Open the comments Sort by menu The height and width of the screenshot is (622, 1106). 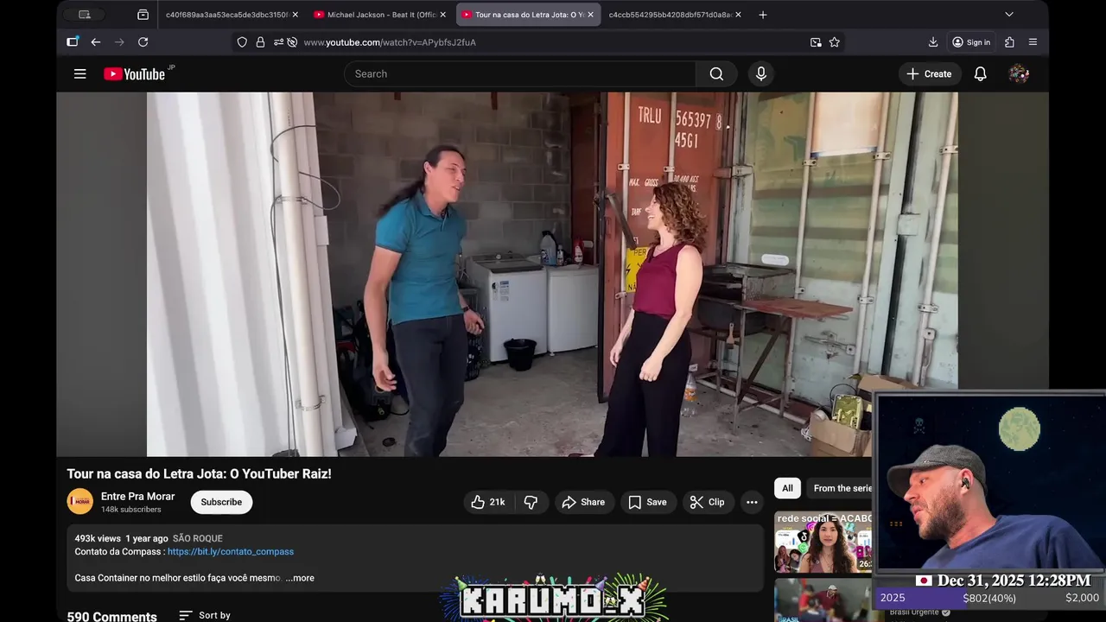pos(205,615)
